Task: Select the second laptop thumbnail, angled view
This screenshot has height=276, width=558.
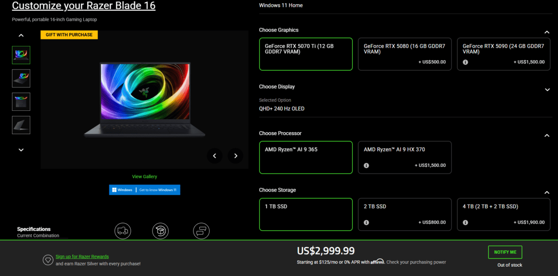Action: pyautogui.click(x=21, y=78)
